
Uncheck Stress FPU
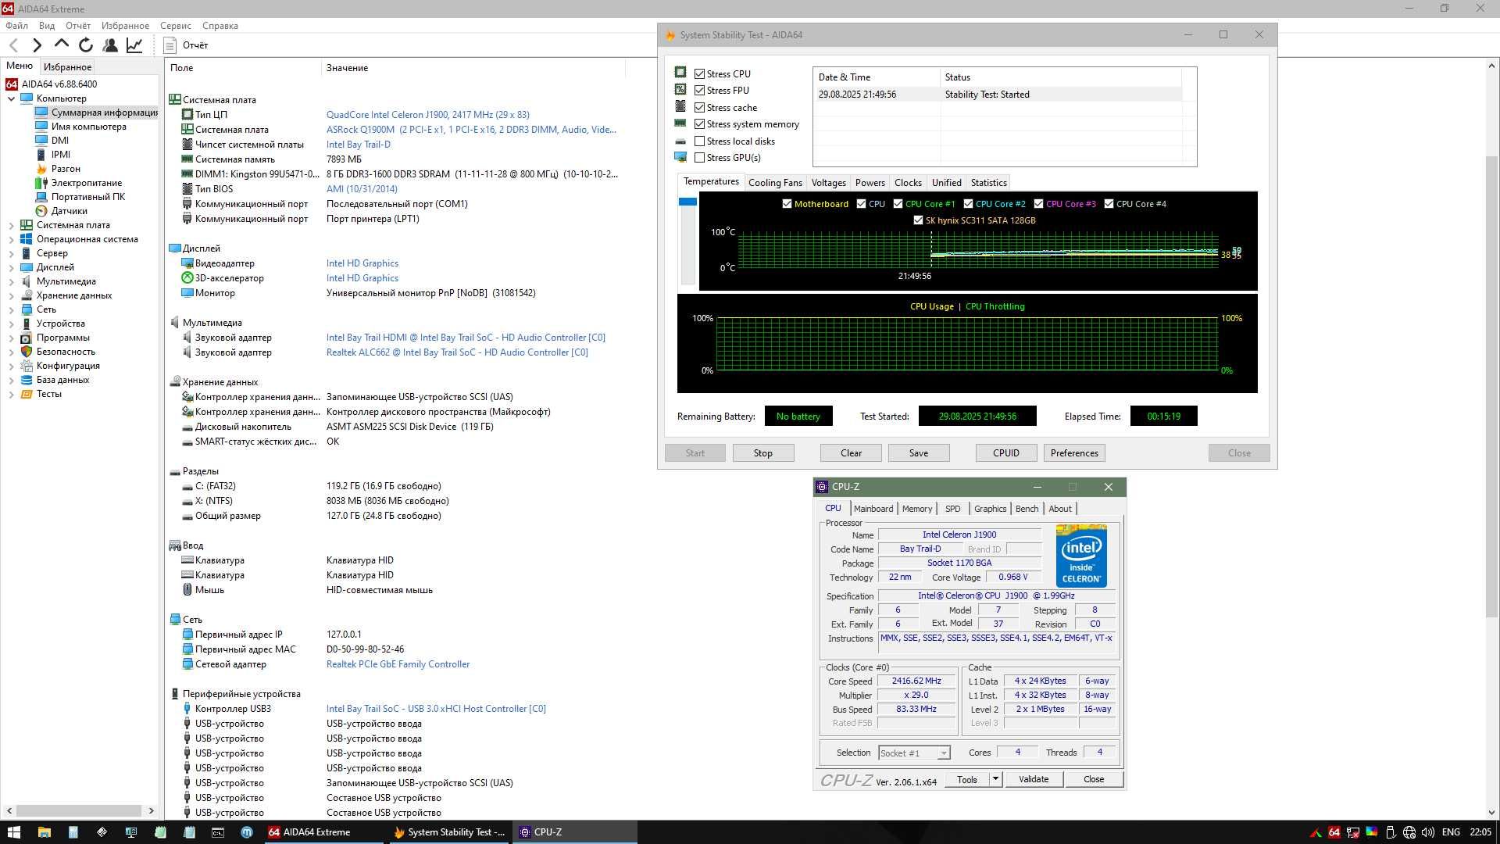[x=699, y=91]
